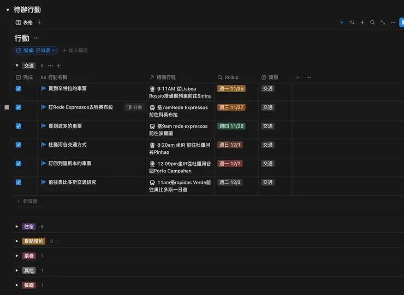Click 新頁面 to add a new page
The height and width of the screenshot is (295, 404).
(x=27, y=201)
